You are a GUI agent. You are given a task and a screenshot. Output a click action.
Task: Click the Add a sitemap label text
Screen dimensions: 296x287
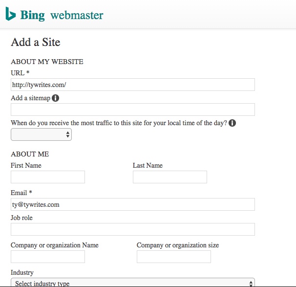(30, 98)
